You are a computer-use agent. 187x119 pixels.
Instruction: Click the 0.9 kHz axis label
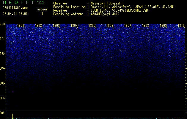point(2,68)
